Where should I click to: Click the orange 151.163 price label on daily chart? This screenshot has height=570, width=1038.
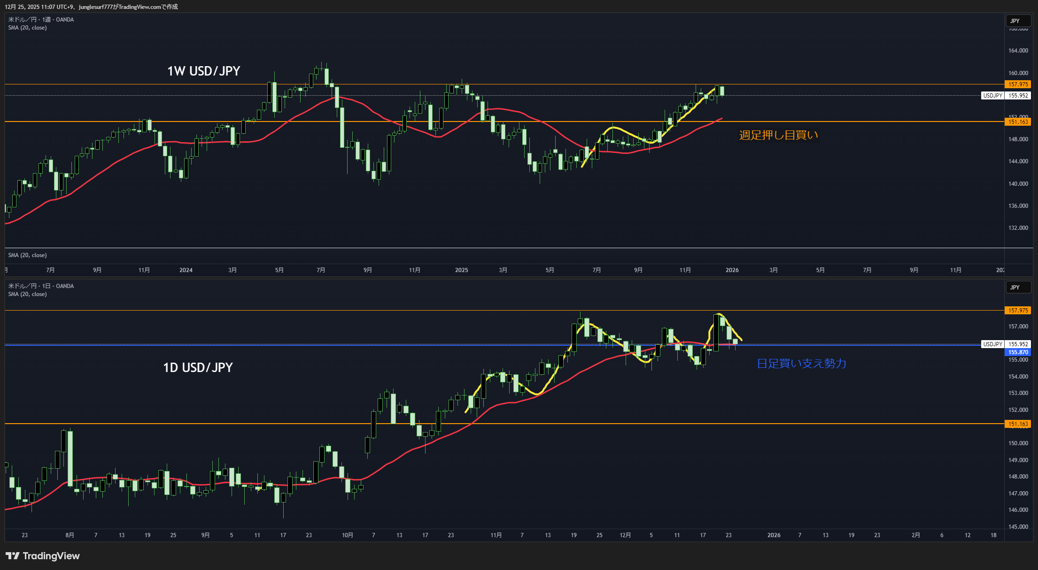1017,424
